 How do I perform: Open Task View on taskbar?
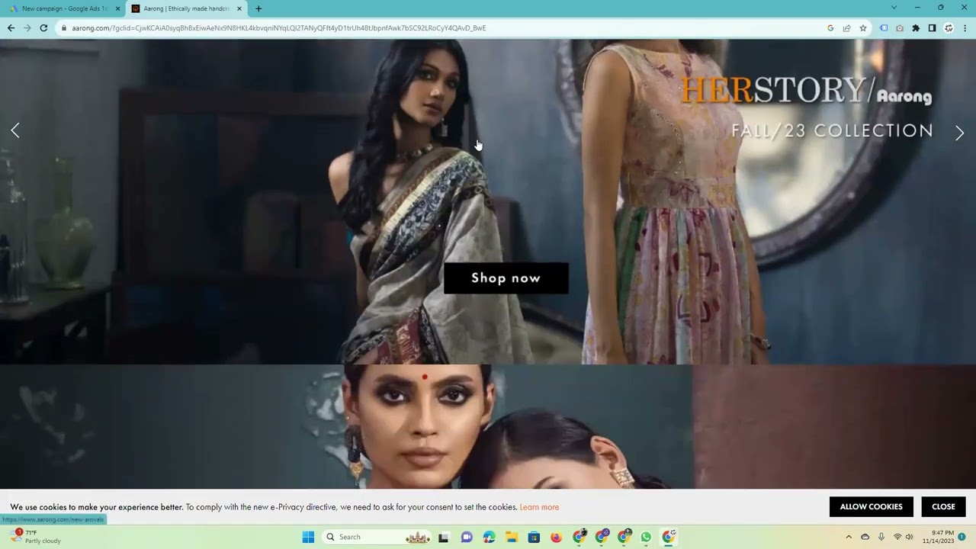444,537
